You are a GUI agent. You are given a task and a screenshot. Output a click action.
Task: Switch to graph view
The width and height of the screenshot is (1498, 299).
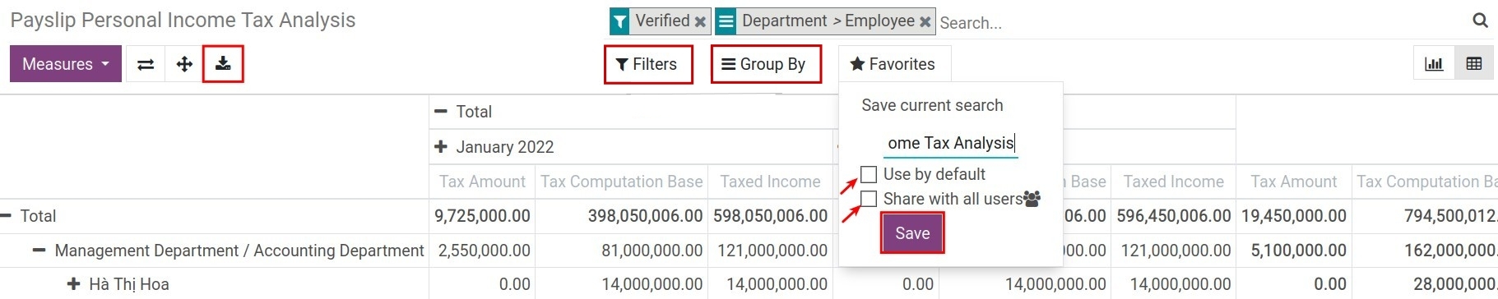tap(1434, 64)
